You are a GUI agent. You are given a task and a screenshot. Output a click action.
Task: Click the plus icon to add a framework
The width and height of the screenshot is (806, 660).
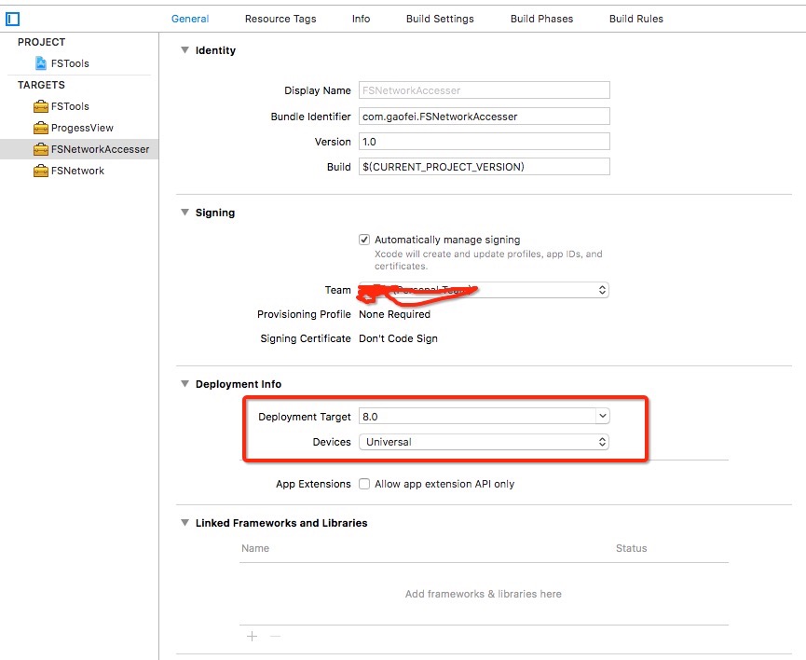pyautogui.click(x=252, y=636)
